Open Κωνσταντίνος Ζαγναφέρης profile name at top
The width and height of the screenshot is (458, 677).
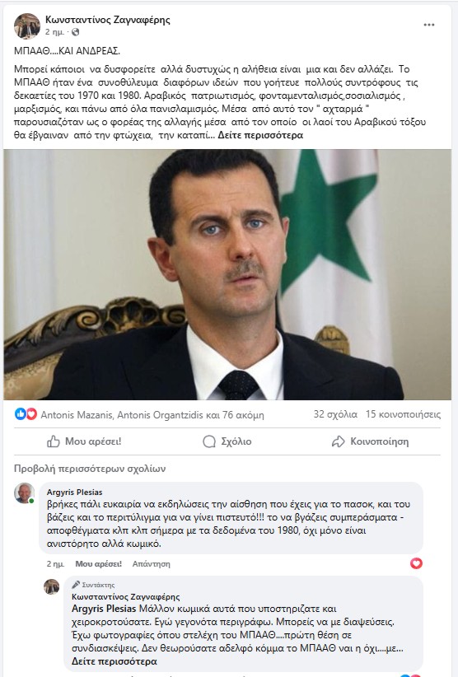click(108, 20)
